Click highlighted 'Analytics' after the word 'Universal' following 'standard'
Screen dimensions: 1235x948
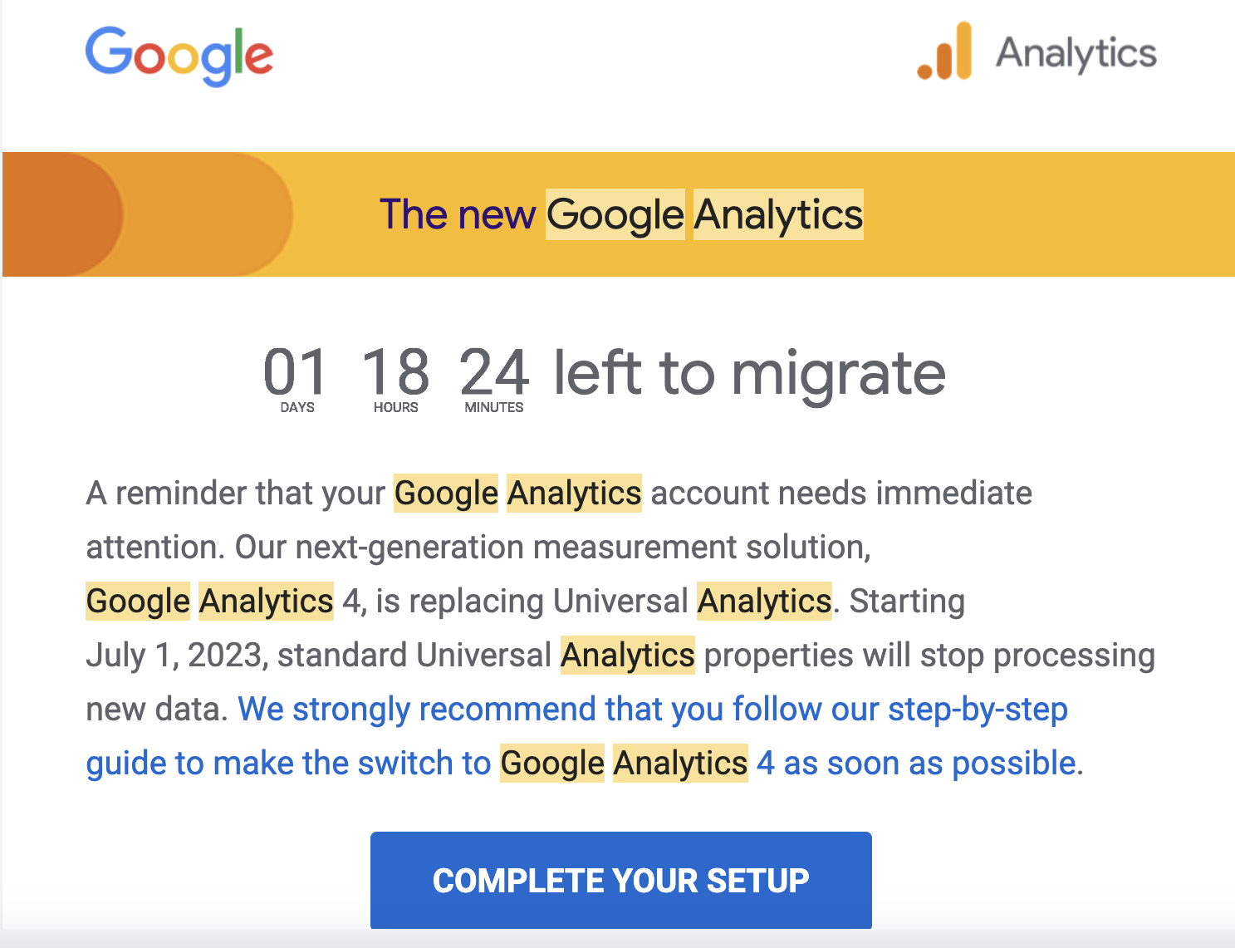pos(628,656)
